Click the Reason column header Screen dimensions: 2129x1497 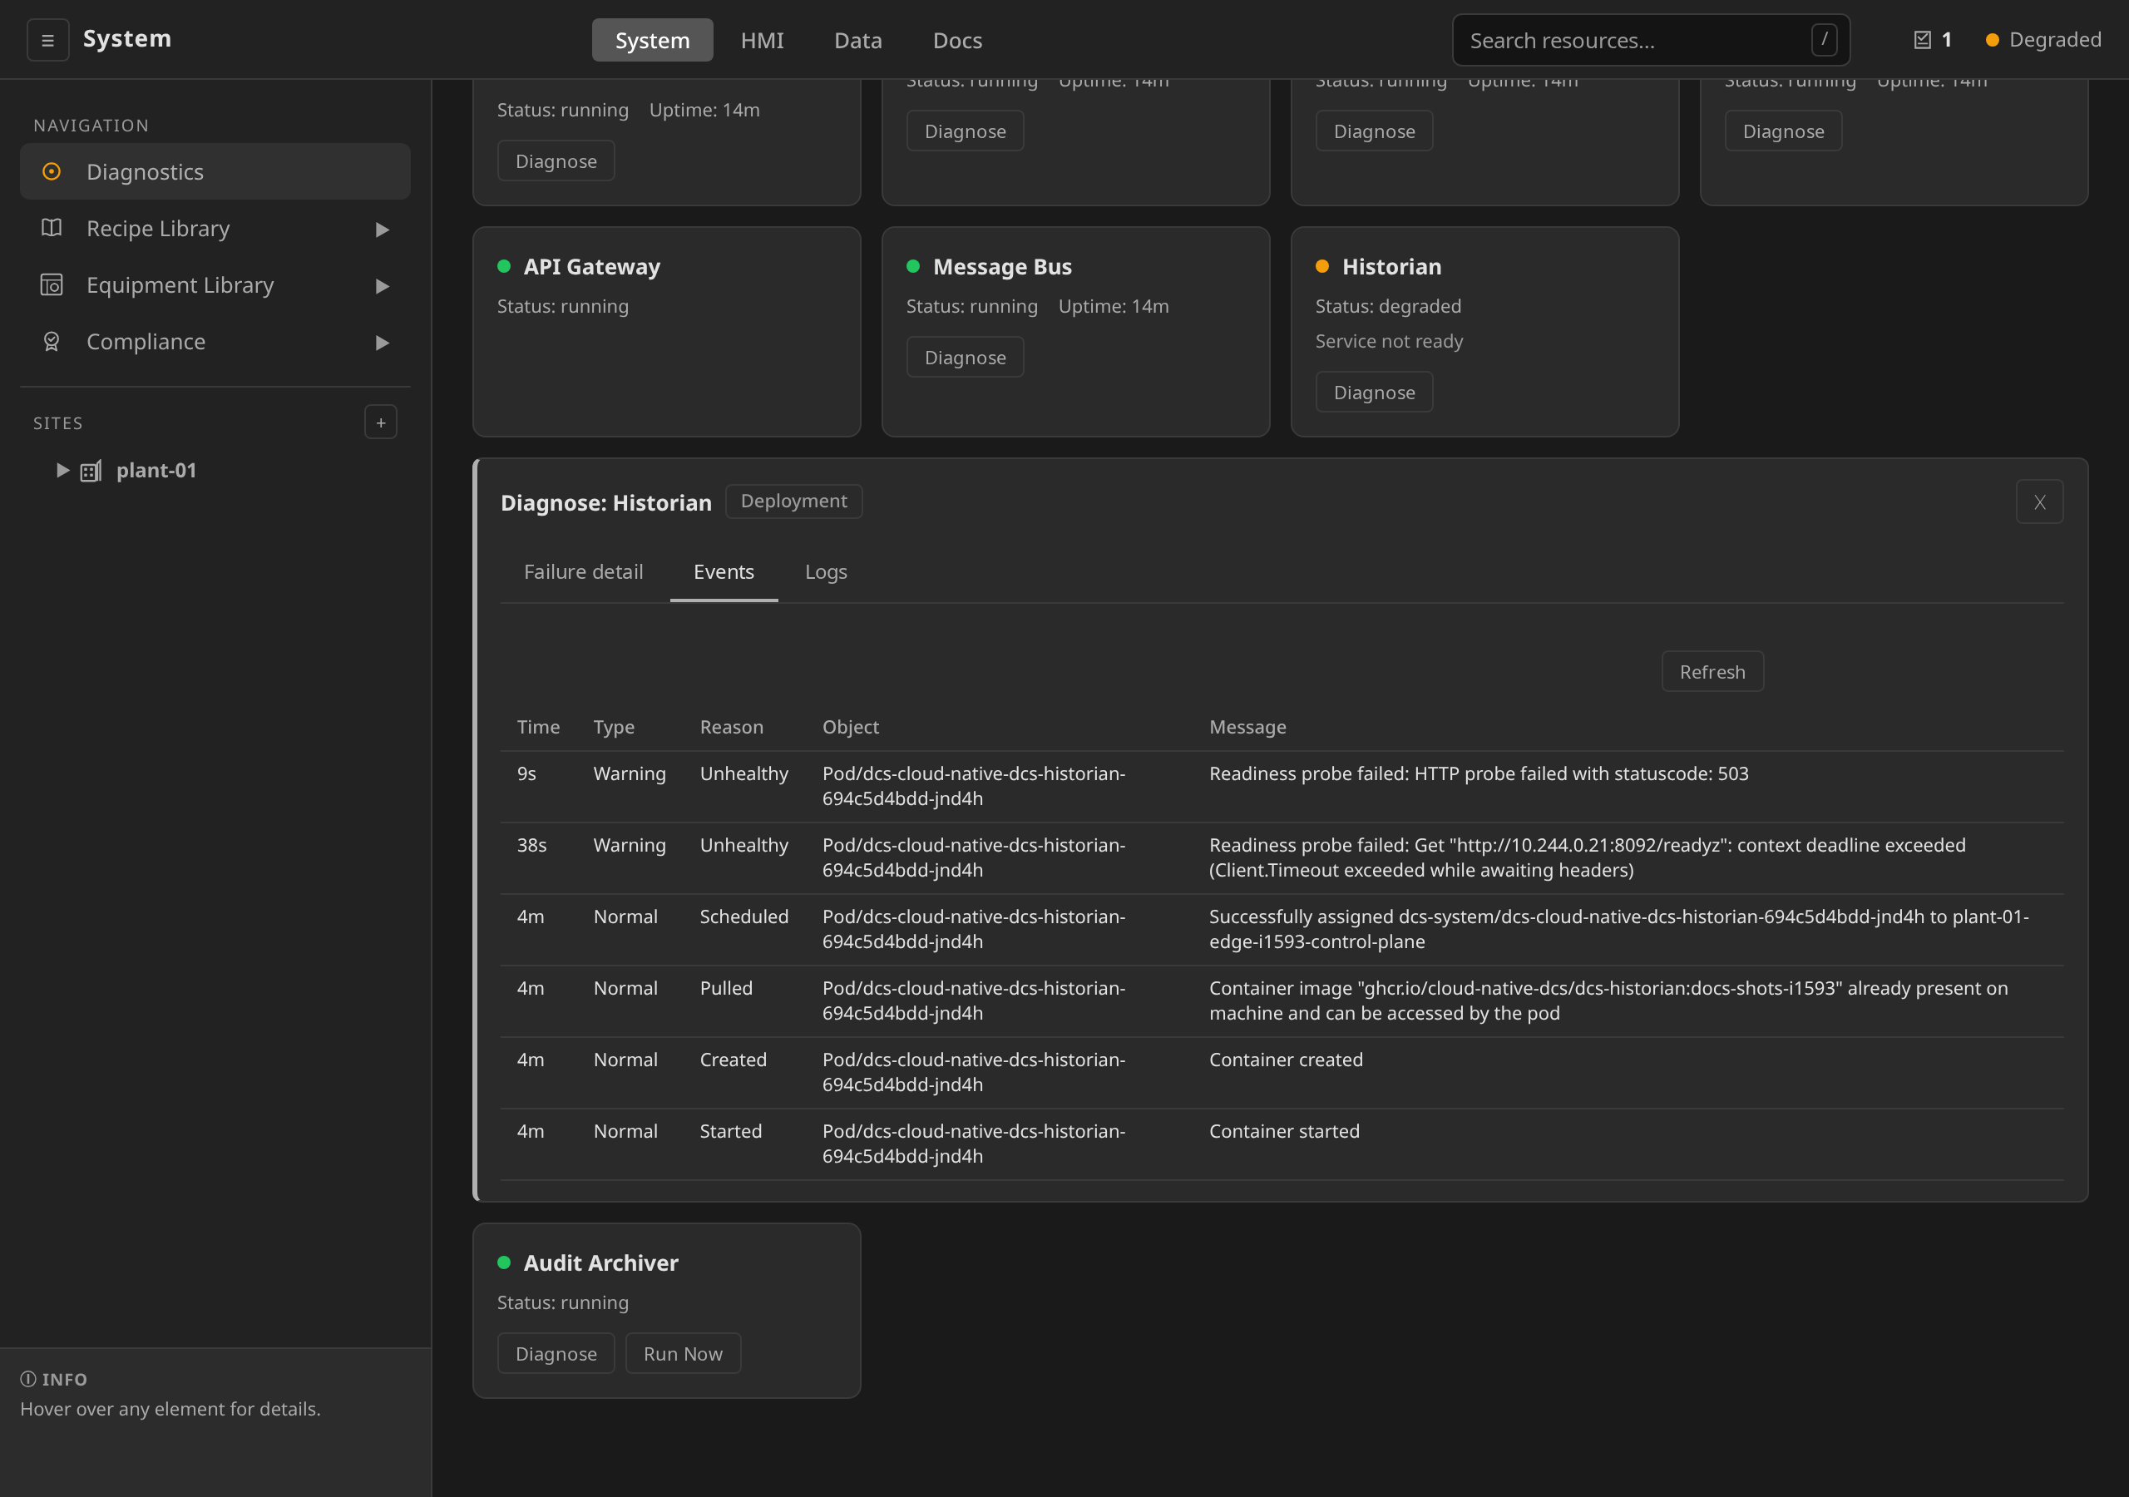[x=732, y=727]
